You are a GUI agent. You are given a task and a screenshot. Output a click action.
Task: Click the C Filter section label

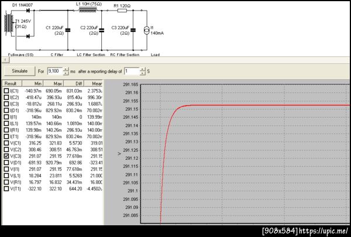pos(57,54)
